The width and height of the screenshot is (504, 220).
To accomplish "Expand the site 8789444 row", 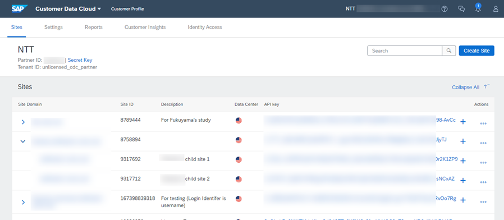I will click(23, 122).
